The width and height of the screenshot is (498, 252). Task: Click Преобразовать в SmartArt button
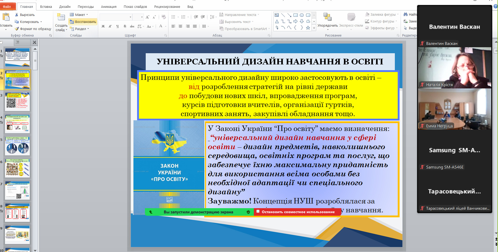244,29
